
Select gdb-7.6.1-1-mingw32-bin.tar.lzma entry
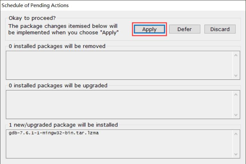point(54,133)
